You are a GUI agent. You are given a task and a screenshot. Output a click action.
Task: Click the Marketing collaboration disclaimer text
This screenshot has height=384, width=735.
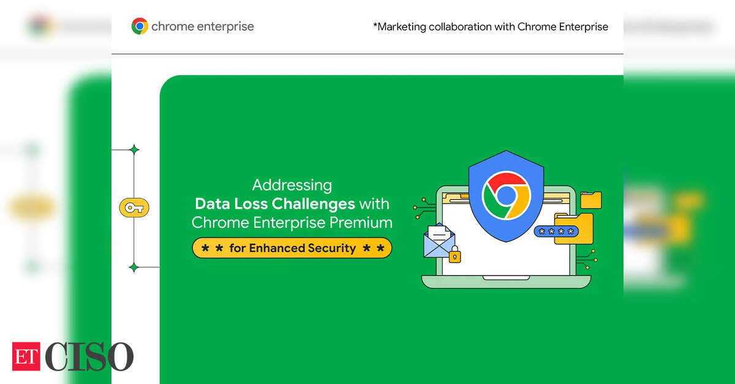tap(490, 26)
